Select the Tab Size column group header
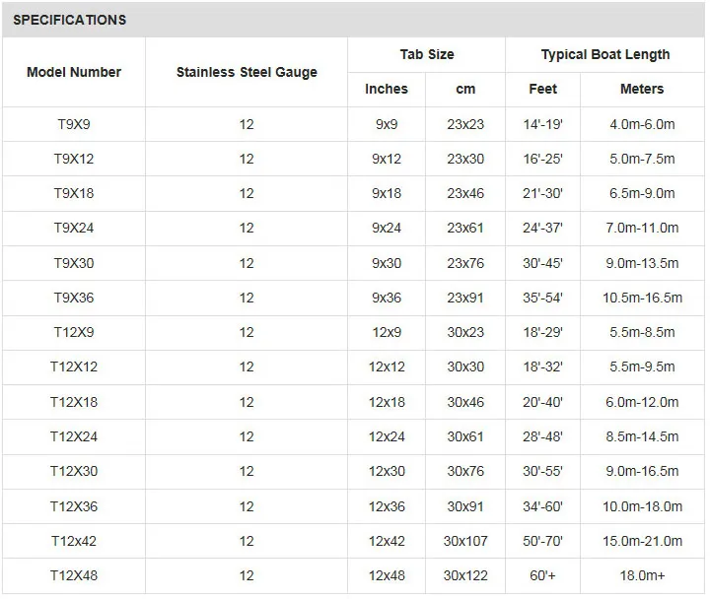The image size is (710, 599). [427, 54]
